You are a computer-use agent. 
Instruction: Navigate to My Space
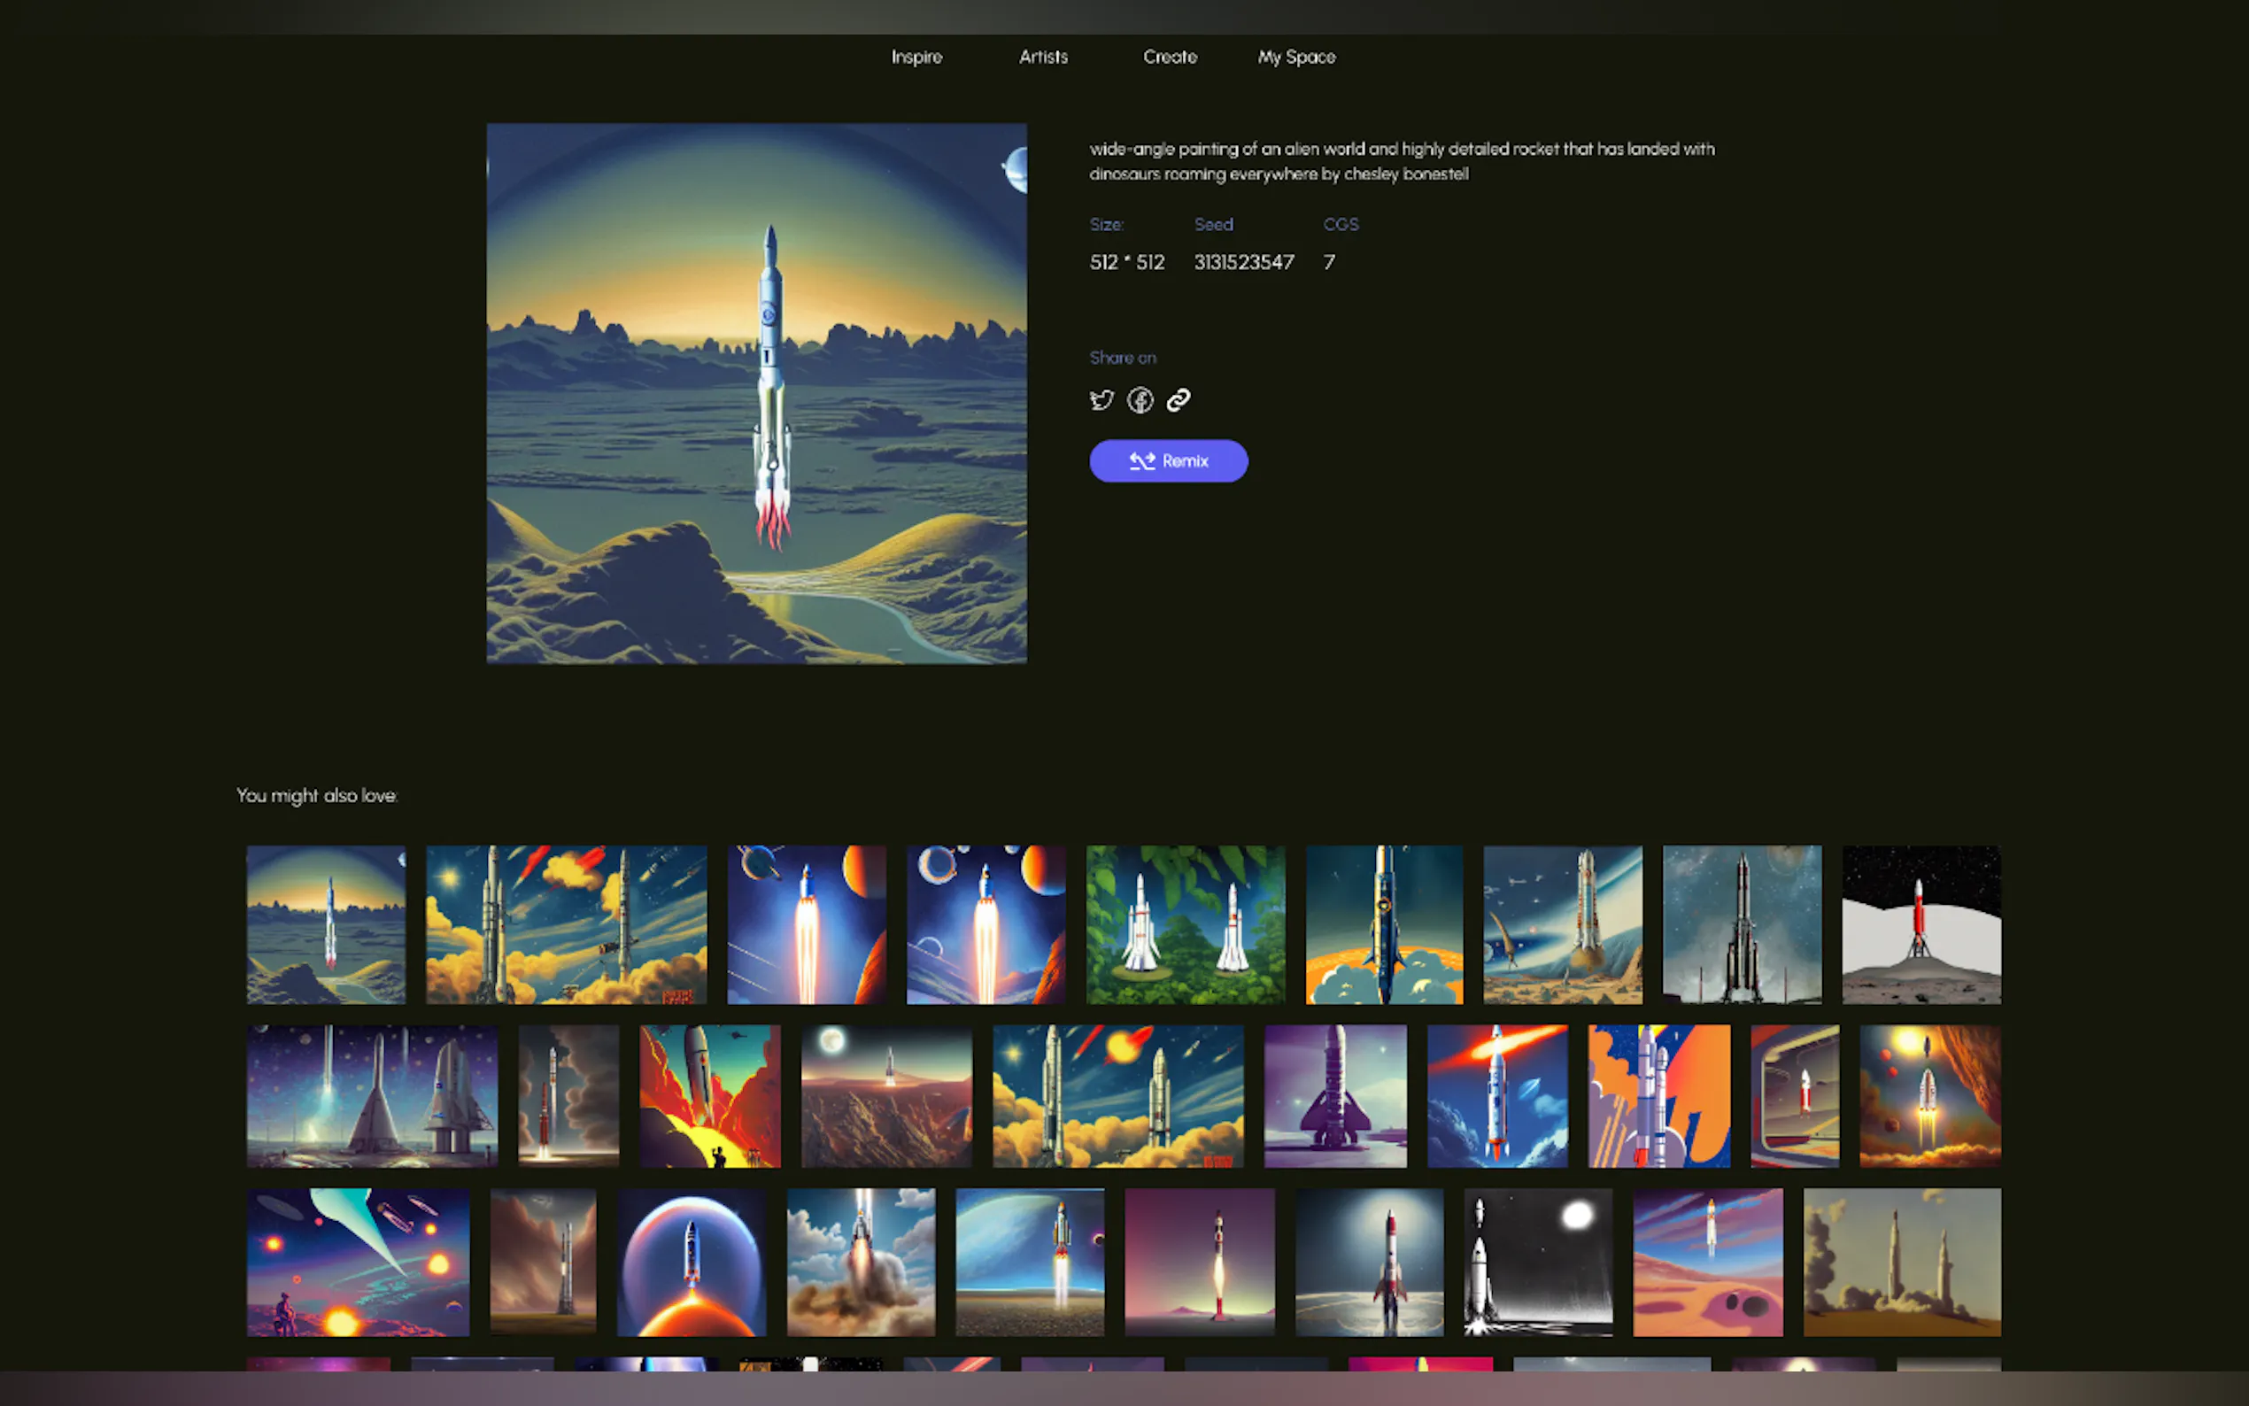[1296, 57]
